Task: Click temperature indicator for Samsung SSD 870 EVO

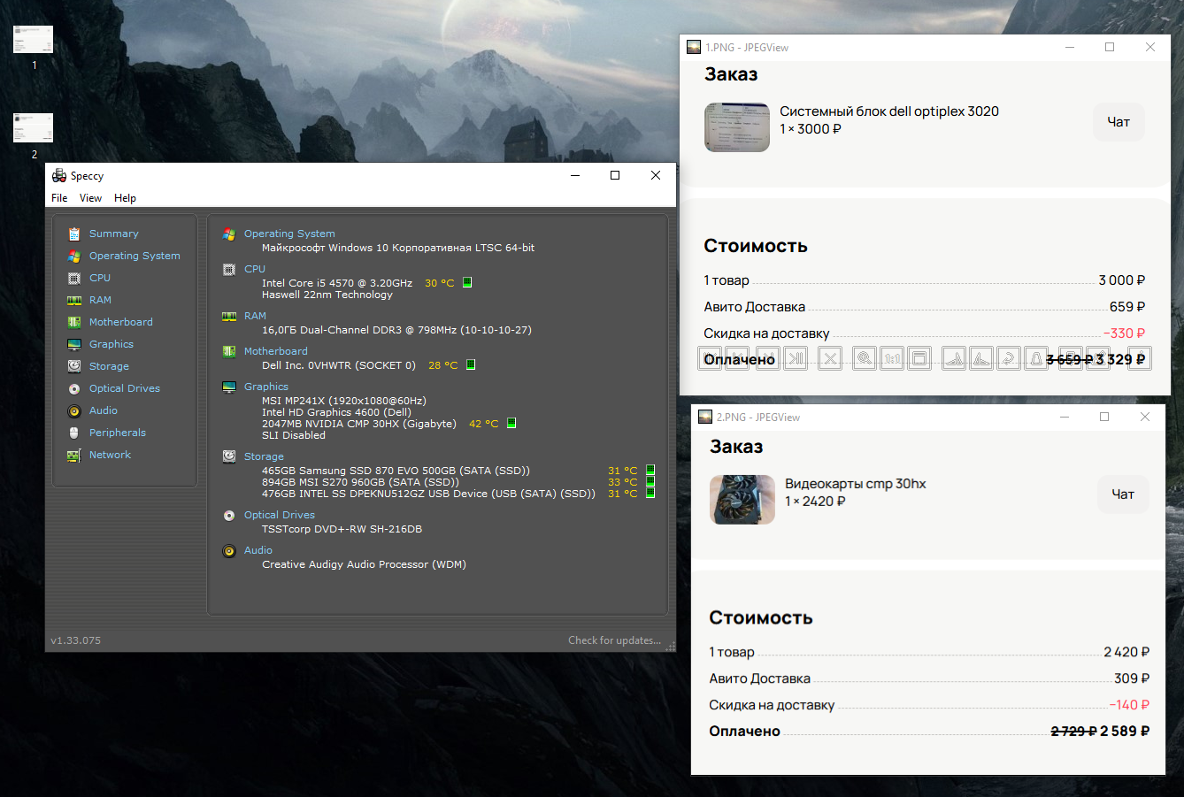Action: click(650, 470)
